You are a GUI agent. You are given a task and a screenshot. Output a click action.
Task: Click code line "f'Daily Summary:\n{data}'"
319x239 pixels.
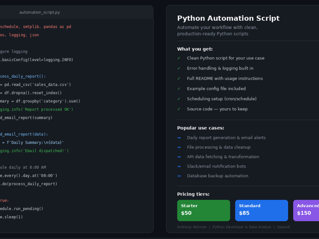35,142
